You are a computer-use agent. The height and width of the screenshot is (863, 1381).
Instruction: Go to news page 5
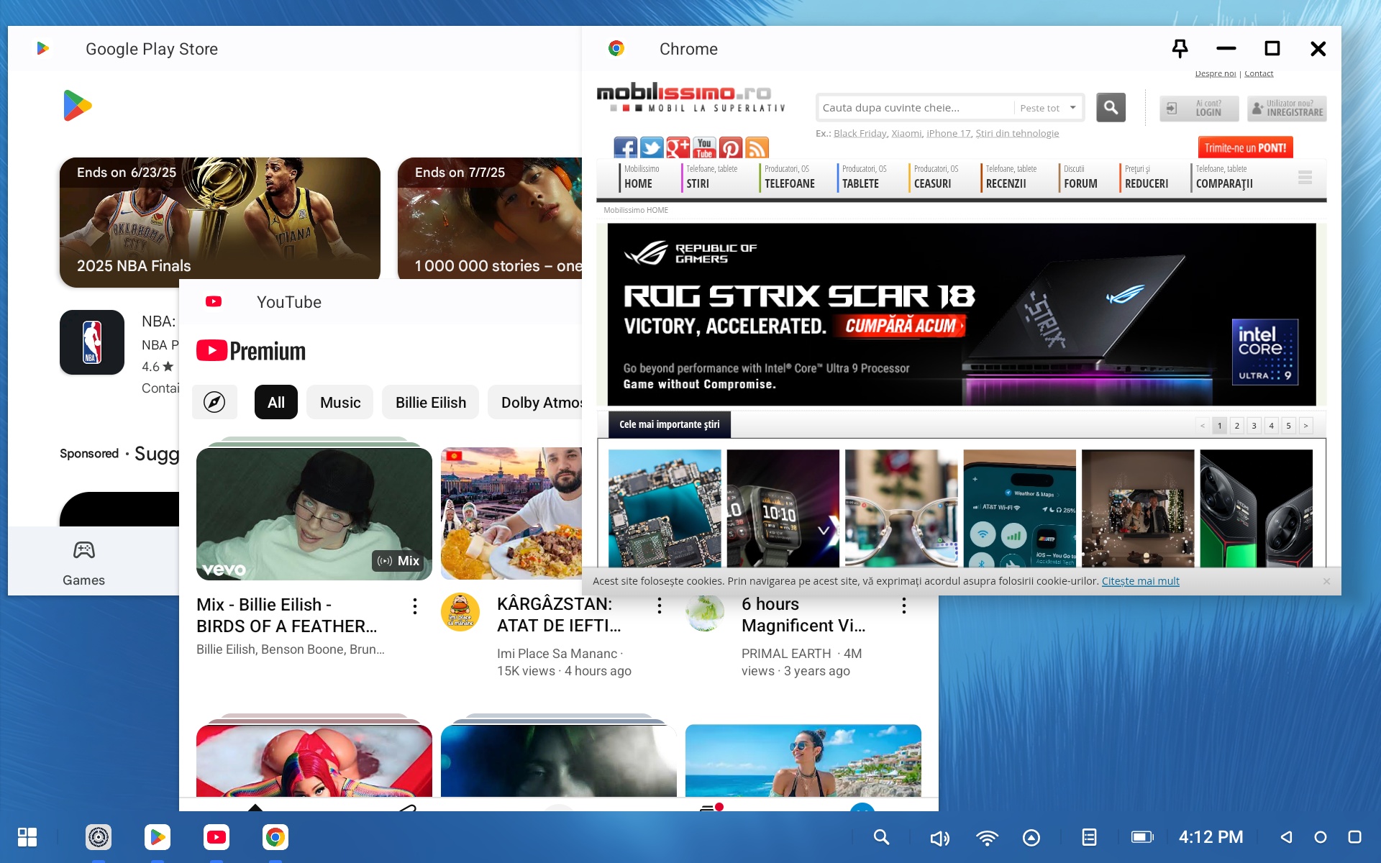1288,426
